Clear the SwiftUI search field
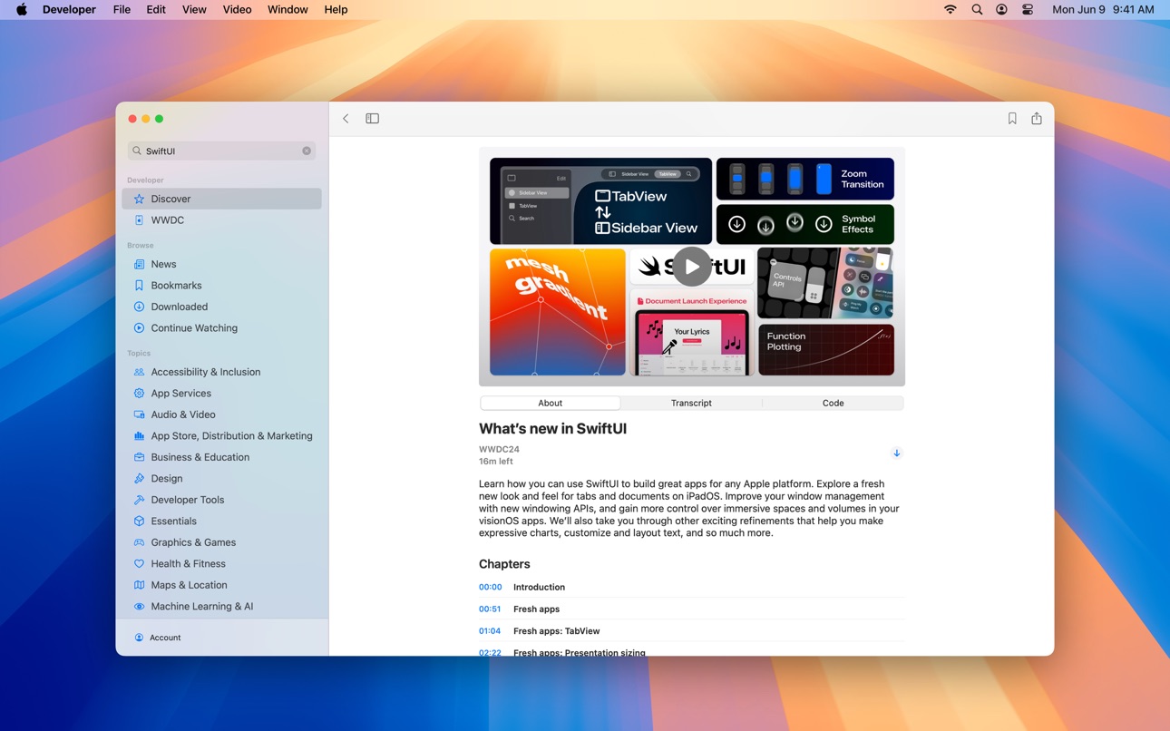1170x731 pixels. (307, 151)
